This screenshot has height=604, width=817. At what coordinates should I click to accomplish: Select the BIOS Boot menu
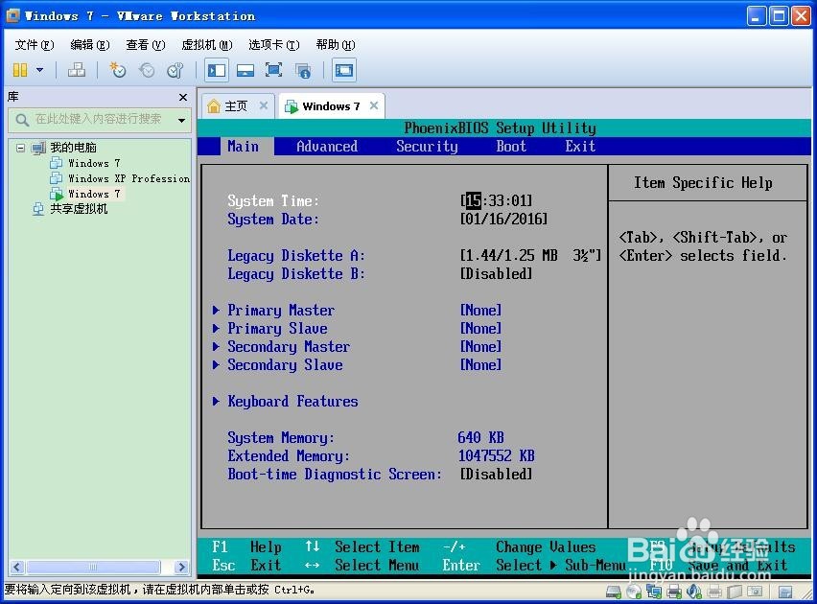(x=511, y=147)
